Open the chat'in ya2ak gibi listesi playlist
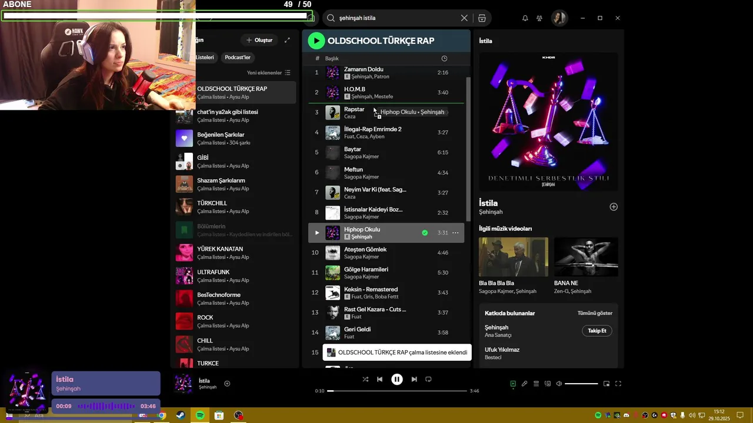Image resolution: width=753 pixels, height=423 pixels. click(x=235, y=115)
